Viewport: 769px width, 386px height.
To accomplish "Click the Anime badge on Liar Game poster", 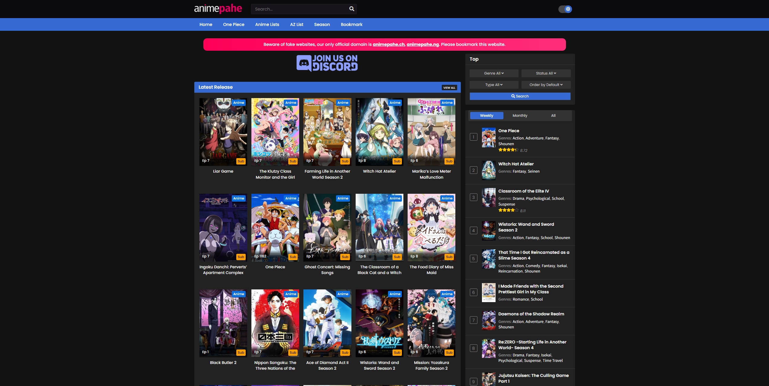I will [x=239, y=103].
